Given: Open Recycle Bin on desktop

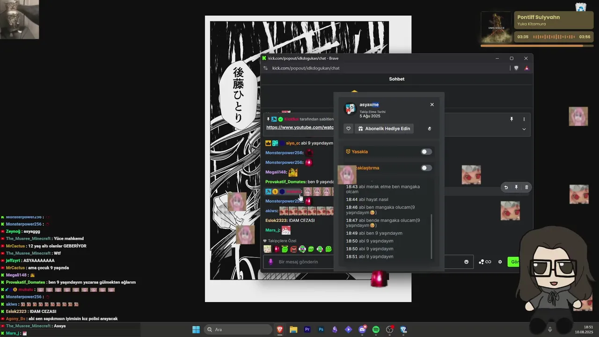Looking at the screenshot, I should pyautogui.click(x=581, y=7).
